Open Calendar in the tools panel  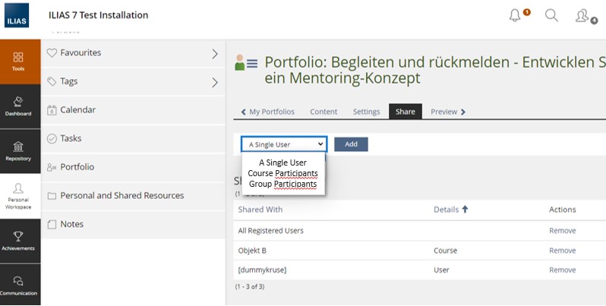(x=77, y=110)
